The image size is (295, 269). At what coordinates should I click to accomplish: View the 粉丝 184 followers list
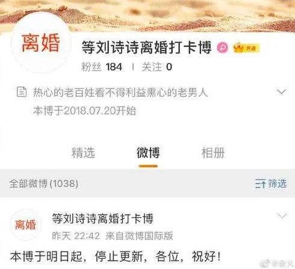pos(102,67)
